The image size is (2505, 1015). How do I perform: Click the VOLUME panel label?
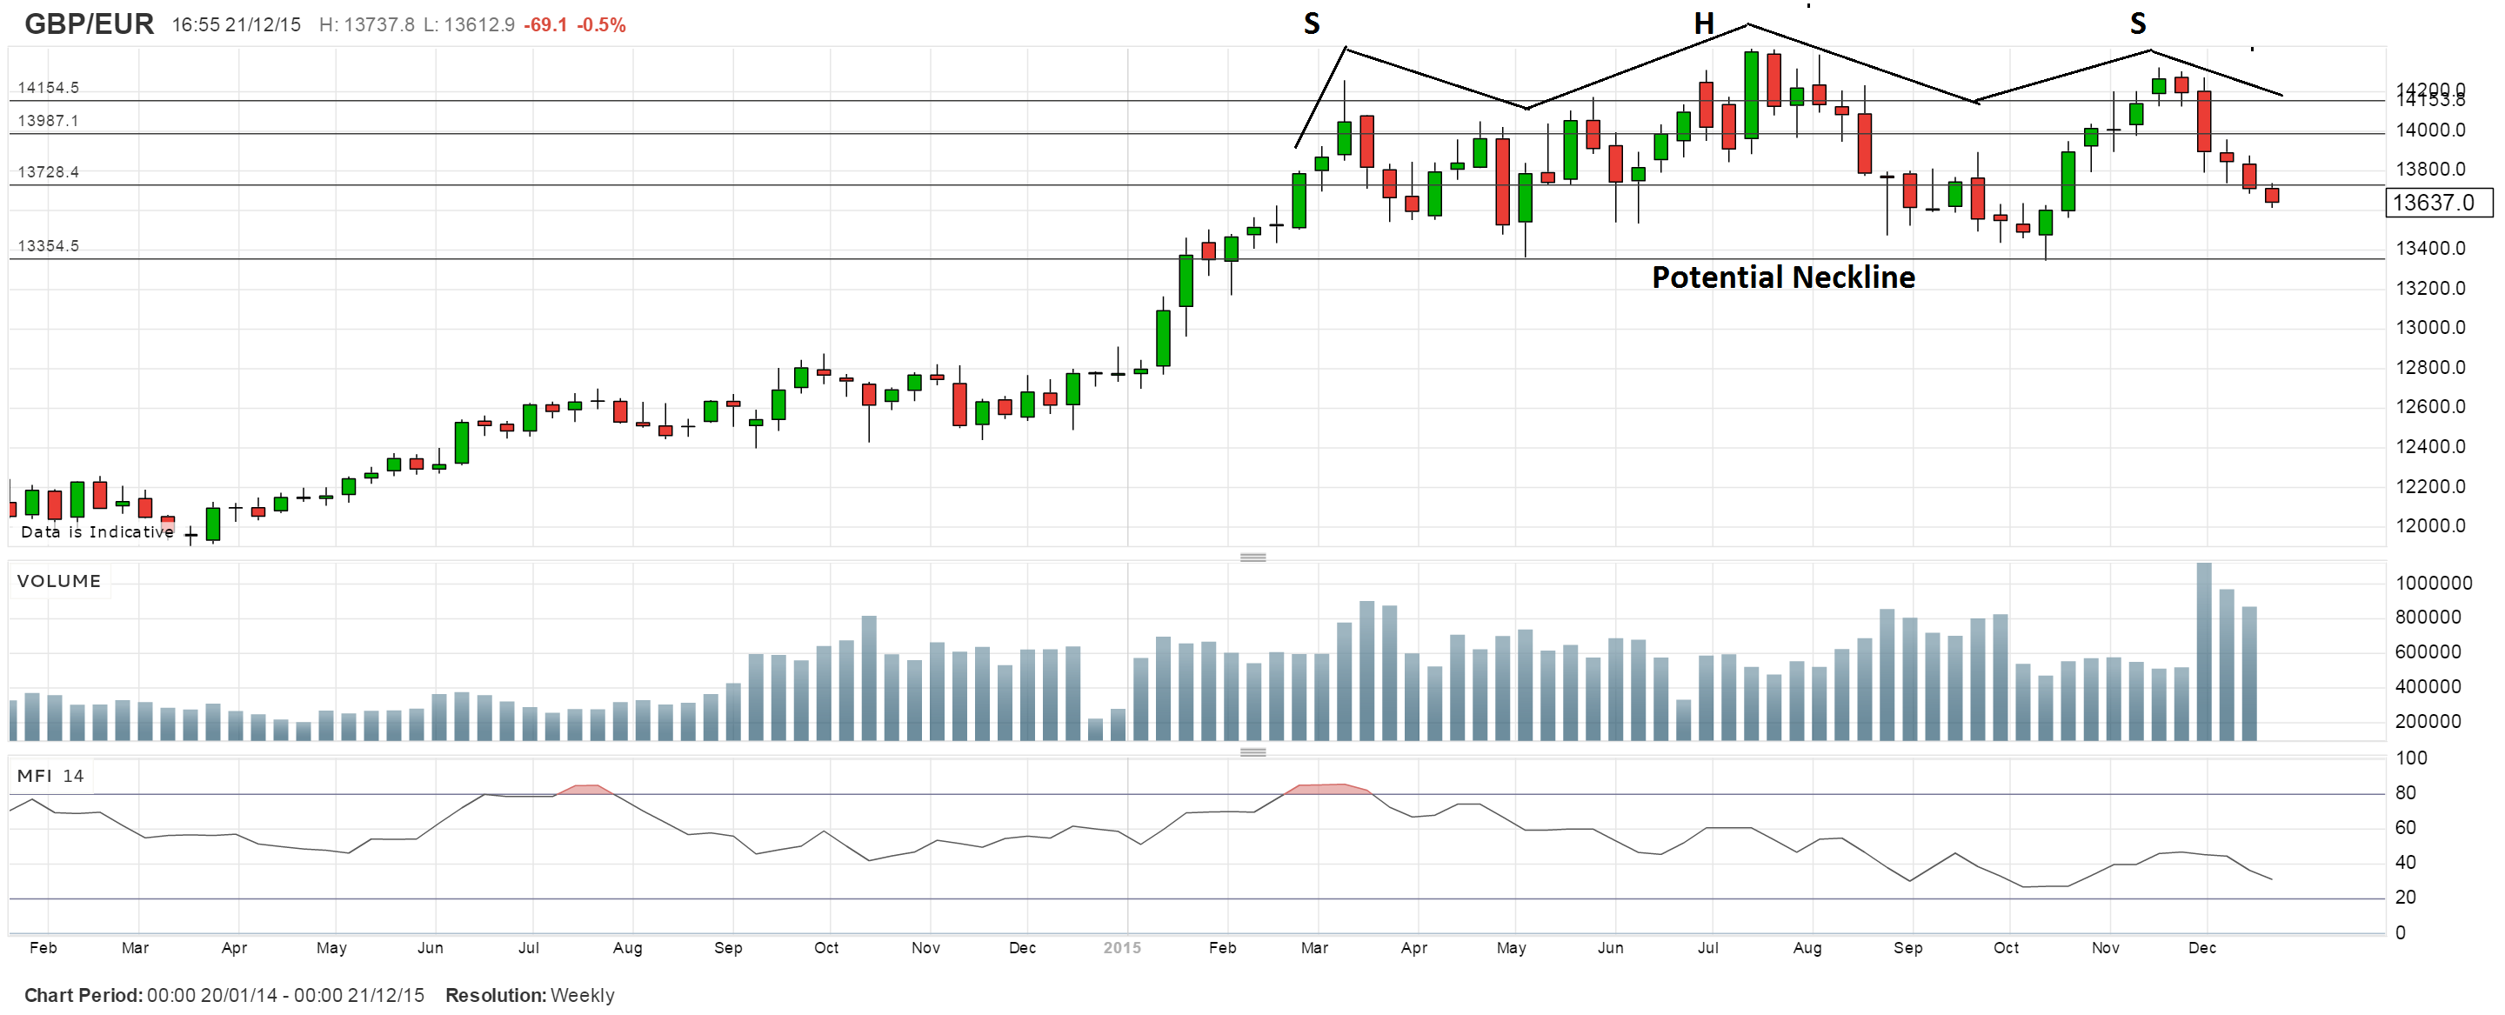coord(58,580)
